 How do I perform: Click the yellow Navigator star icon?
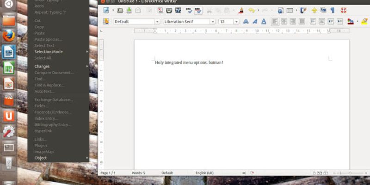click(x=314, y=10)
